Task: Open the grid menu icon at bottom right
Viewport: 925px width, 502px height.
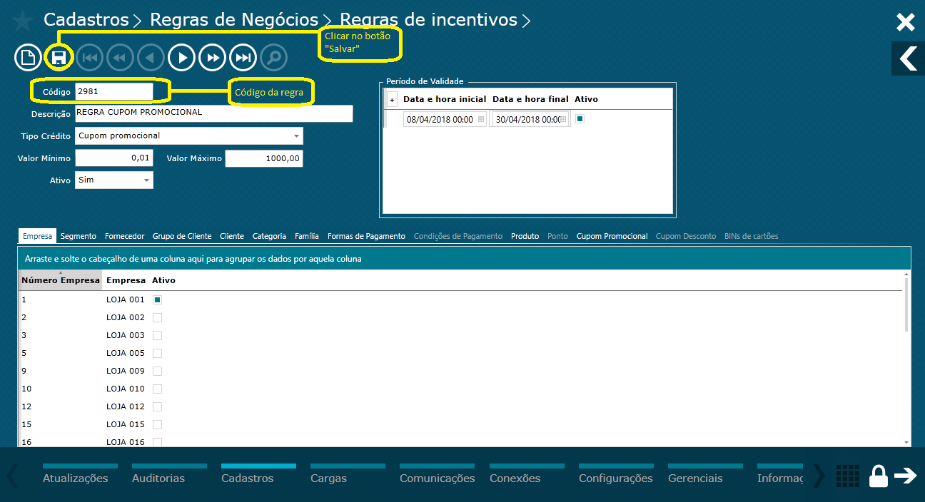Action: click(x=847, y=476)
